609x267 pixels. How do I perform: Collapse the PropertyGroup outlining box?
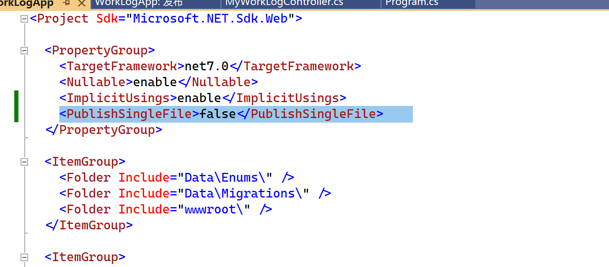pos(24,51)
